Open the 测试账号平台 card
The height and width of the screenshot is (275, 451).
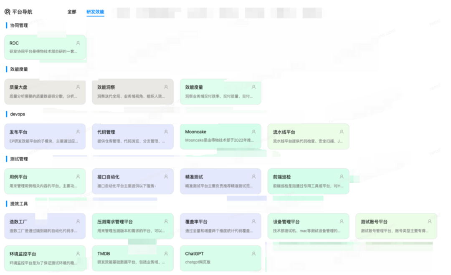pos(396,226)
